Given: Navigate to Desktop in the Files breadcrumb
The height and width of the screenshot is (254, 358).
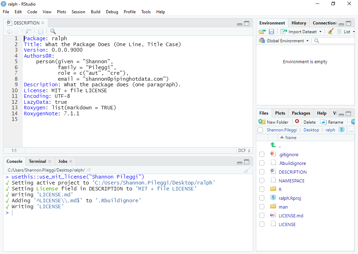Looking at the screenshot, I should coord(311,130).
